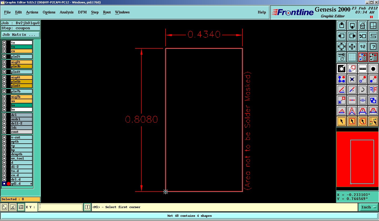This screenshot has width=379, height=221.
Task: Click the first coordinate mode icon button
Action: [x=4, y=207]
